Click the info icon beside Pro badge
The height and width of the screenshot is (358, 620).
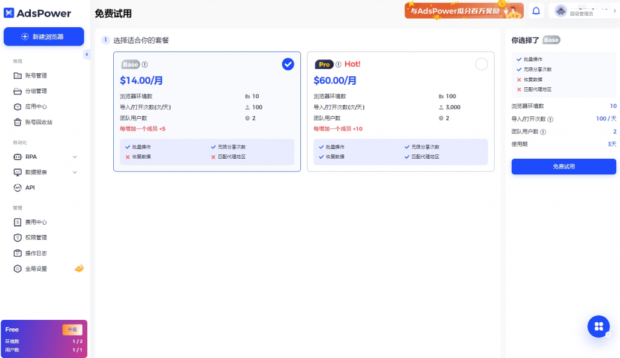coord(338,65)
